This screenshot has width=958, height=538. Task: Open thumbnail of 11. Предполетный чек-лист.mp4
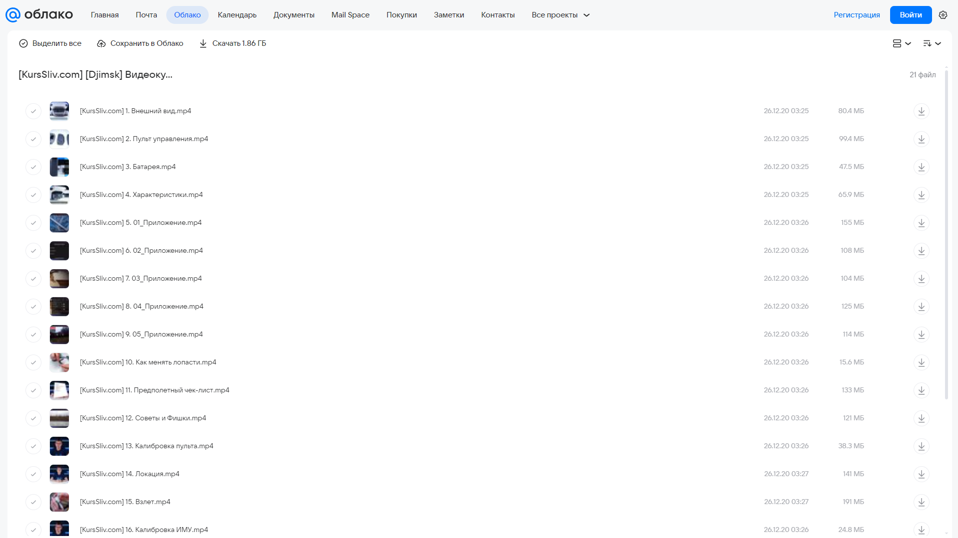(x=59, y=390)
